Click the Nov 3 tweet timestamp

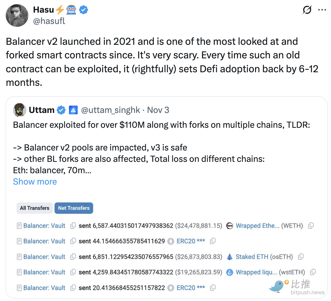(158, 110)
